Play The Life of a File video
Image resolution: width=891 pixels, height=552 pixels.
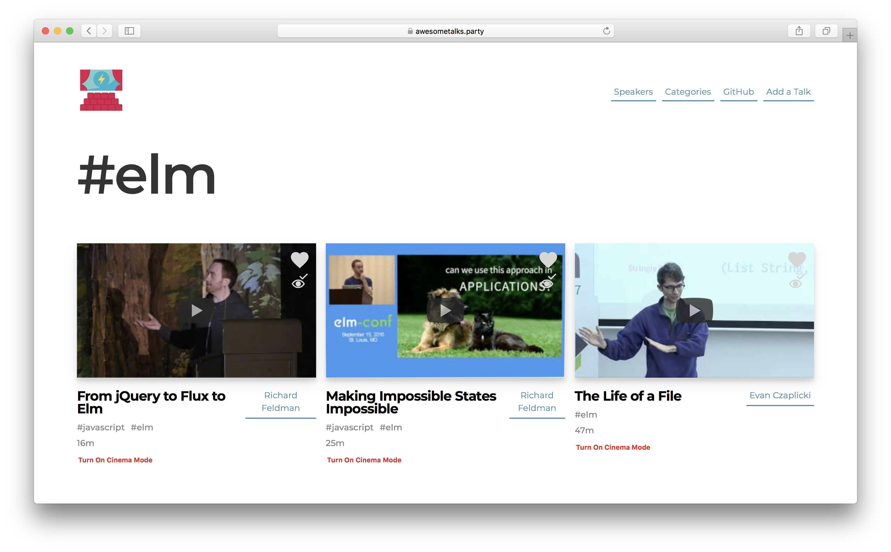(x=694, y=310)
